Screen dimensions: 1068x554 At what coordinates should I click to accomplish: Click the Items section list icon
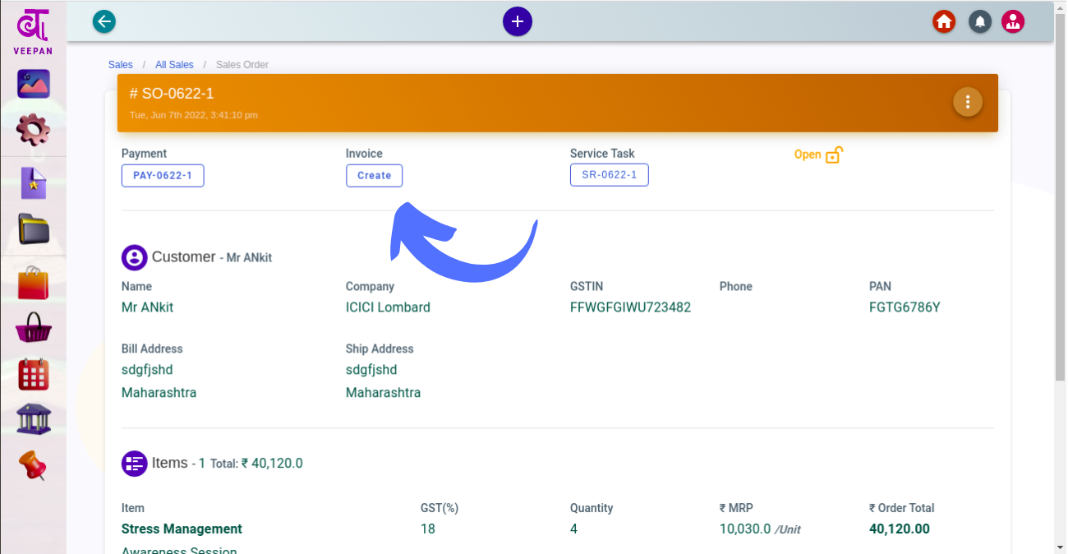coord(134,464)
